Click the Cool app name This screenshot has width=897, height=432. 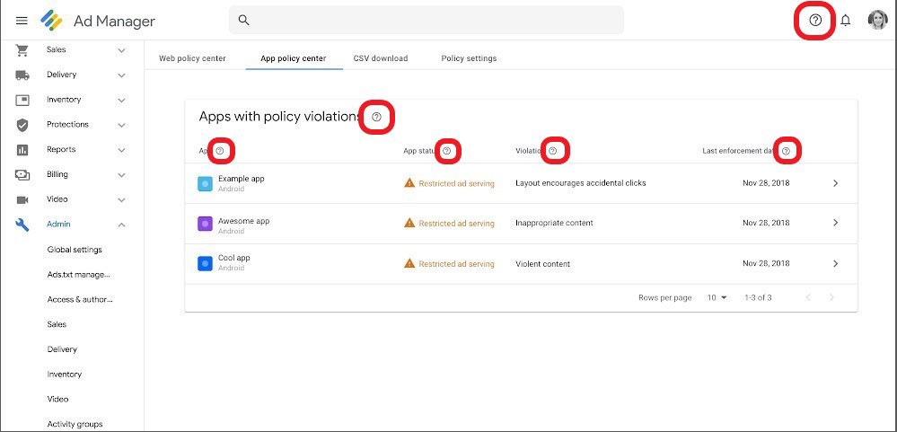pyautogui.click(x=234, y=258)
